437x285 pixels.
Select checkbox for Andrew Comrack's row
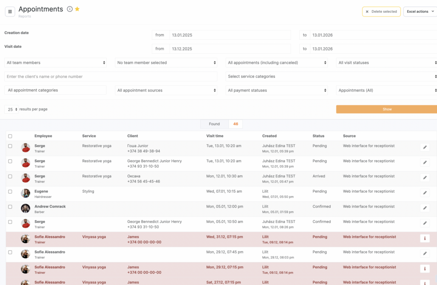pos(10,207)
